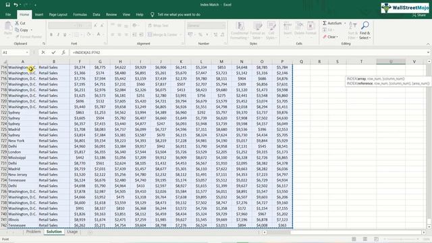Increase indent in Alignment group
This screenshot has height=243, width=432.
pyautogui.click(x=141, y=34)
